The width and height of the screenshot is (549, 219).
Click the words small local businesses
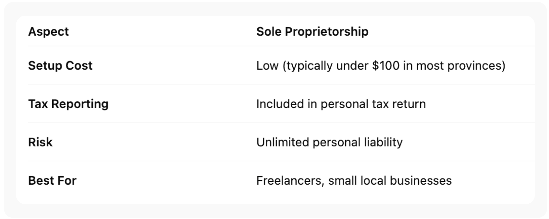[x=390, y=180]
